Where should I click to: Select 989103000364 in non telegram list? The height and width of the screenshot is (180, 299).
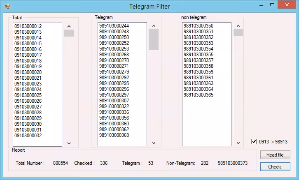tap(199, 89)
